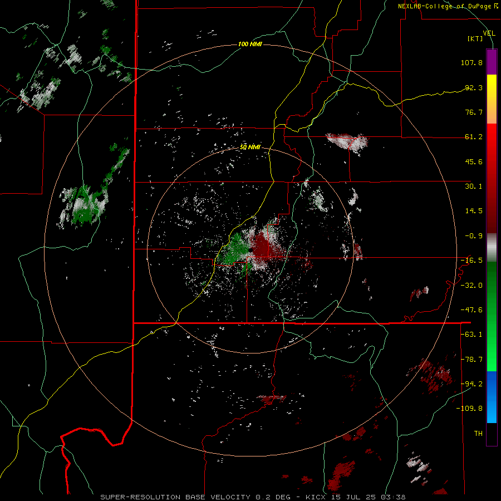Pick the yellow-orange color bar segment
The height and width of the screenshot is (501, 501).
click(492, 99)
